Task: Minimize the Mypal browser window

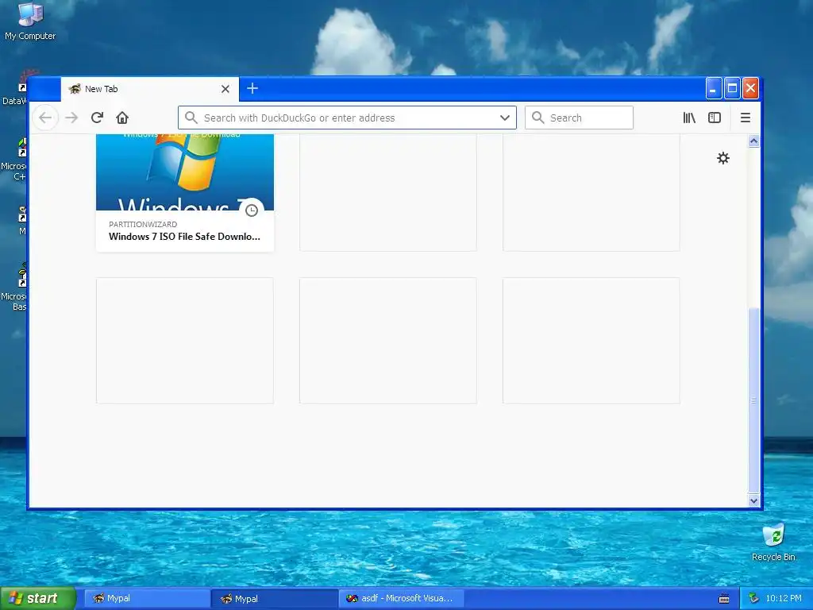Action: [x=714, y=89]
